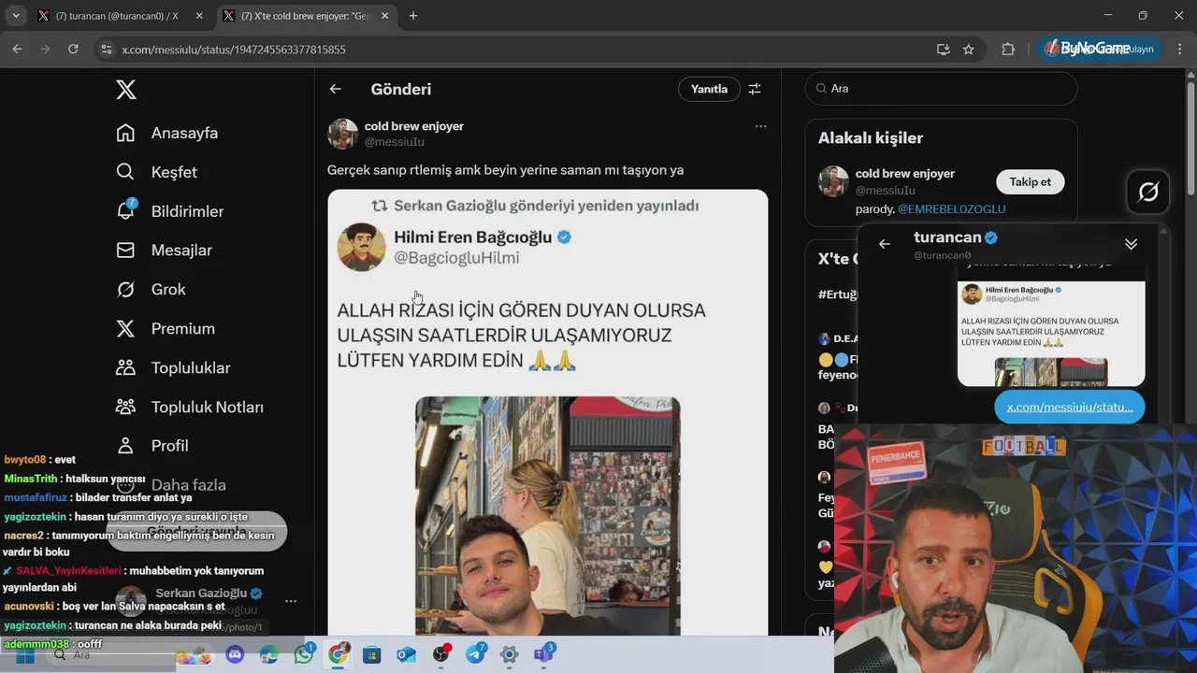1197x673 pixels.
Task: Open Premium X icon in sidebar
Action: point(125,329)
